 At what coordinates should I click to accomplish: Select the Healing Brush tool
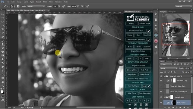point(3,37)
